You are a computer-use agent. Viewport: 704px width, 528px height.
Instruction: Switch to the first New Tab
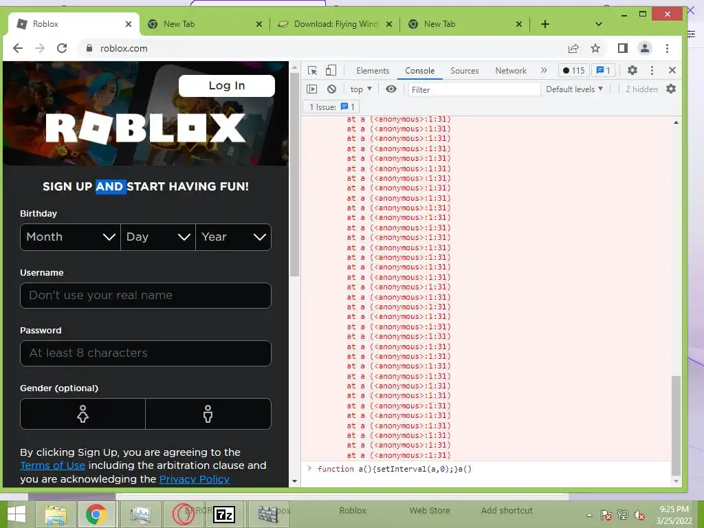point(205,24)
